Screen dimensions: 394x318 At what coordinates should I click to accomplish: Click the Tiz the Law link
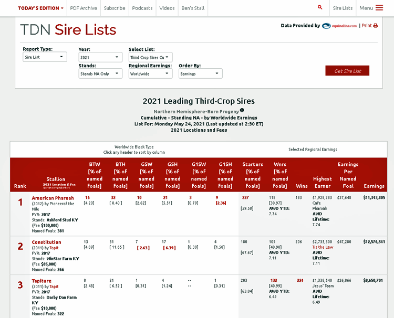point(323,247)
